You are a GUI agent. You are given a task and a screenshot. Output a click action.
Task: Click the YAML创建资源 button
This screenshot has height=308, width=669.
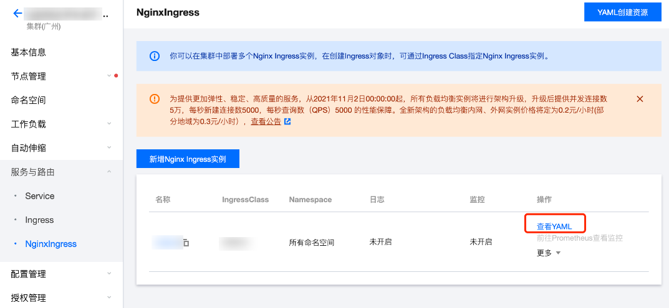tap(622, 12)
